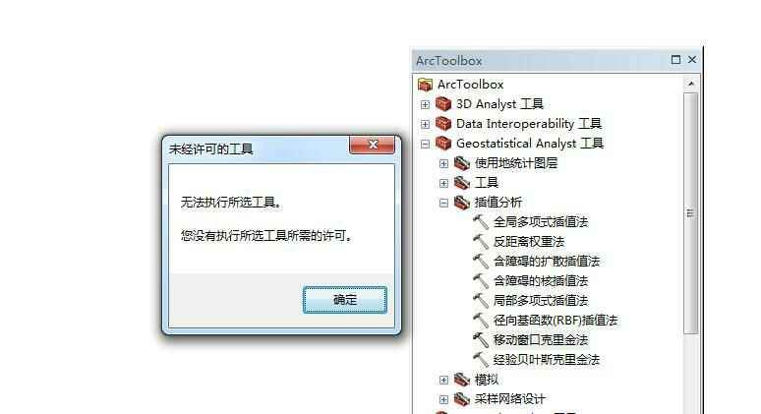Expand the 3D Analyst 工具 node
Screen dimensions: 761x414
click(x=425, y=104)
